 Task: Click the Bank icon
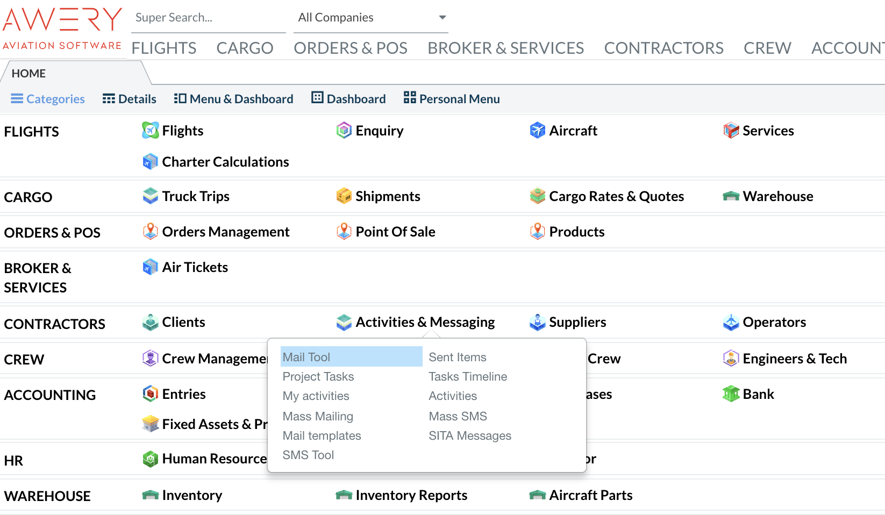coord(731,394)
